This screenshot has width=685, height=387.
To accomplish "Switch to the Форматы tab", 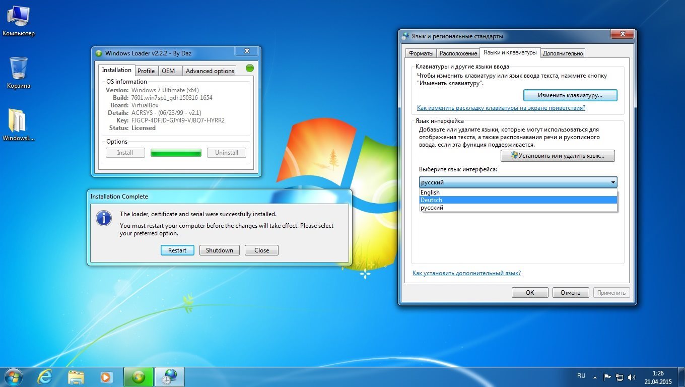I will click(x=421, y=53).
